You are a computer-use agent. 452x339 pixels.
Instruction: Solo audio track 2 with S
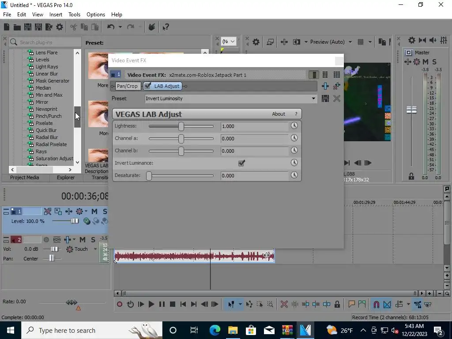coord(93,240)
